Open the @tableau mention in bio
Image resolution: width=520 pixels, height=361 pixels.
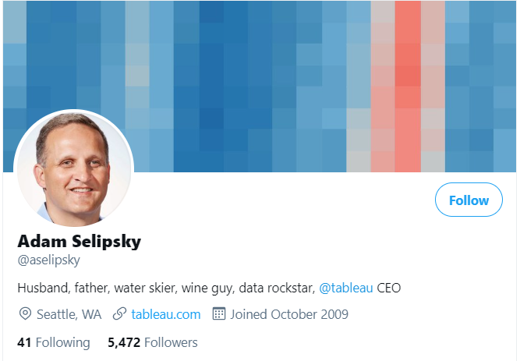pos(346,288)
